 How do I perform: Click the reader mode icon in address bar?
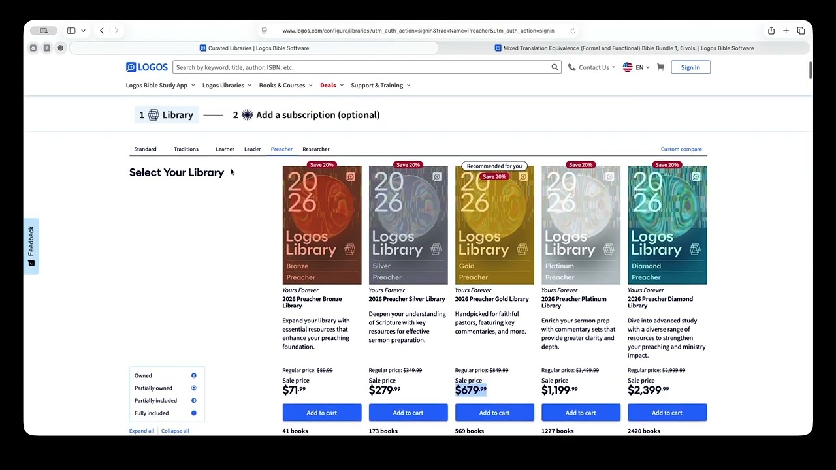264,31
